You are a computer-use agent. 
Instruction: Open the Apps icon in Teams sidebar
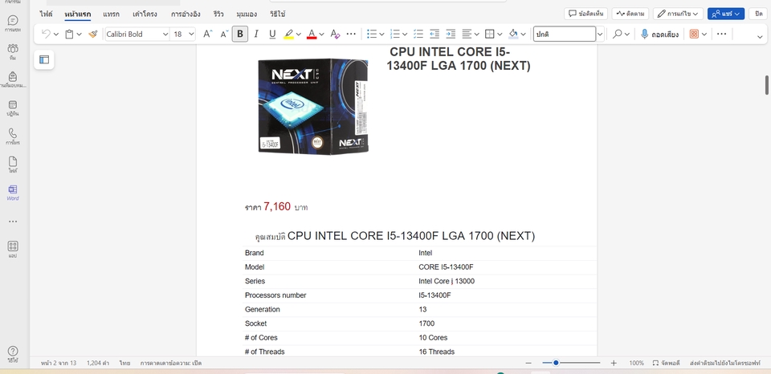point(13,249)
